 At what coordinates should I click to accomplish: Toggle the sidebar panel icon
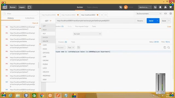tap(5, 7)
